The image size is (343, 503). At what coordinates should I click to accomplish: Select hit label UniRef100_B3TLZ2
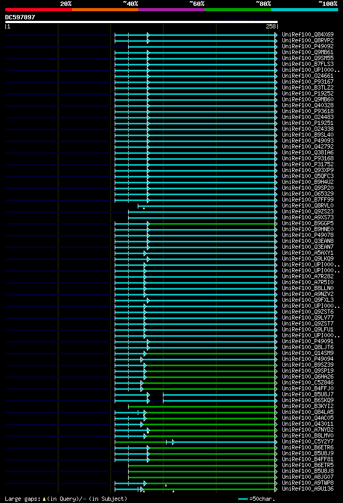click(308, 87)
